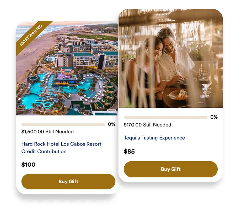This screenshot has width=236, height=209.
Task: Click Buy Gift for Hard Rock Hotel contribution
Action: pyautogui.click(x=68, y=181)
